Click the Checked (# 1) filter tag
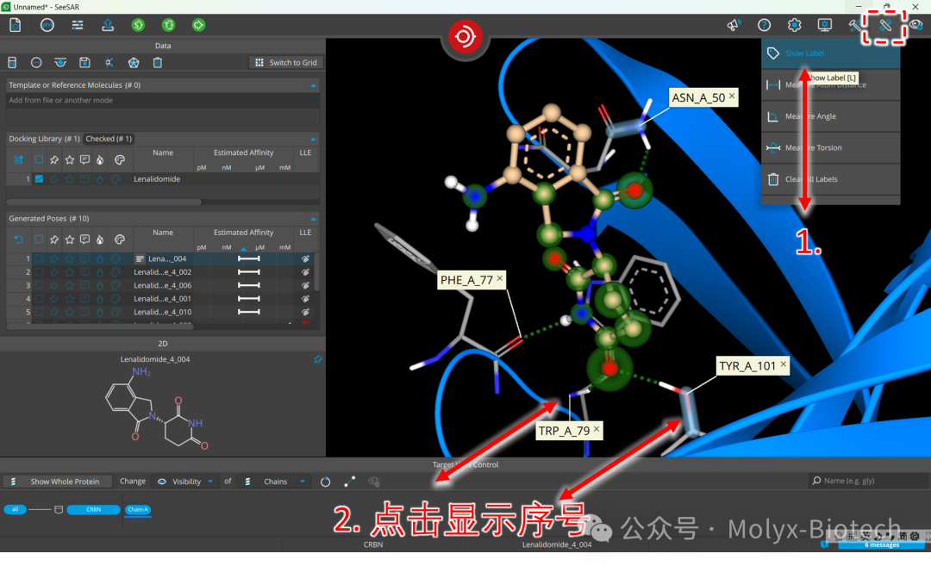This screenshot has width=931, height=566. [x=109, y=139]
